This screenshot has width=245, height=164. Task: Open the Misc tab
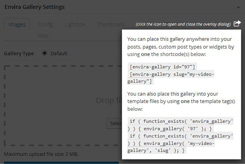[x=43, y=35]
